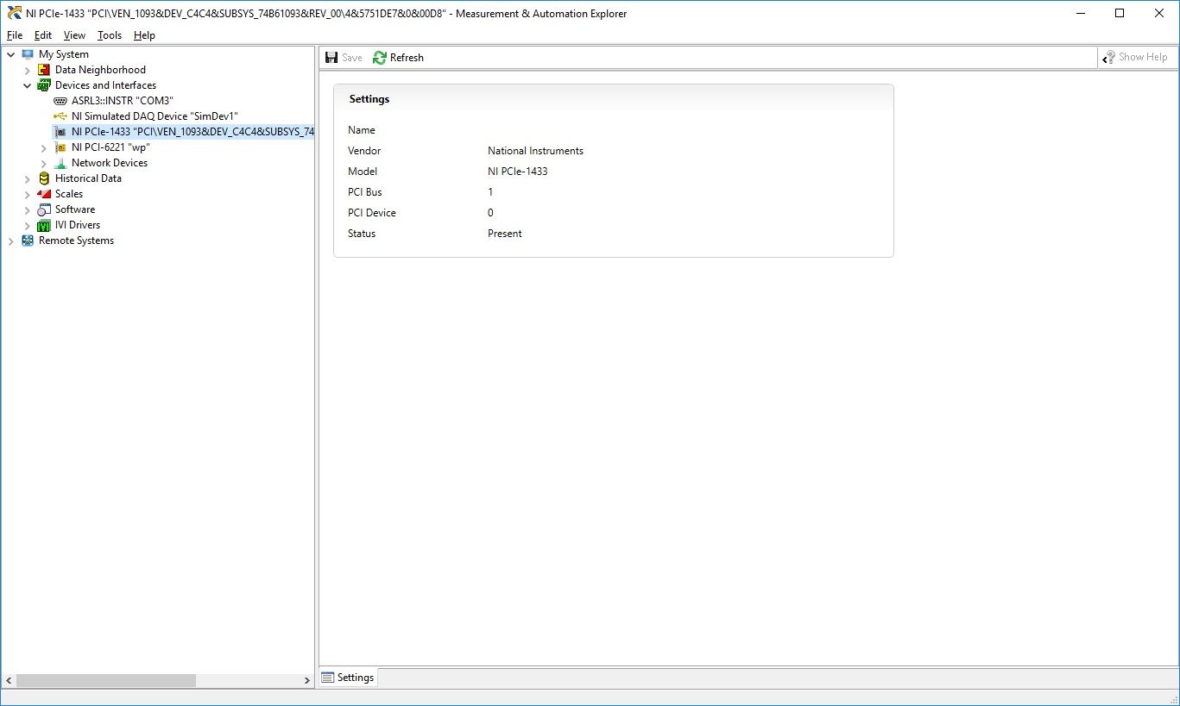Viewport: 1180px width, 706px height.
Task: Open the Tools menu
Action: pos(109,35)
